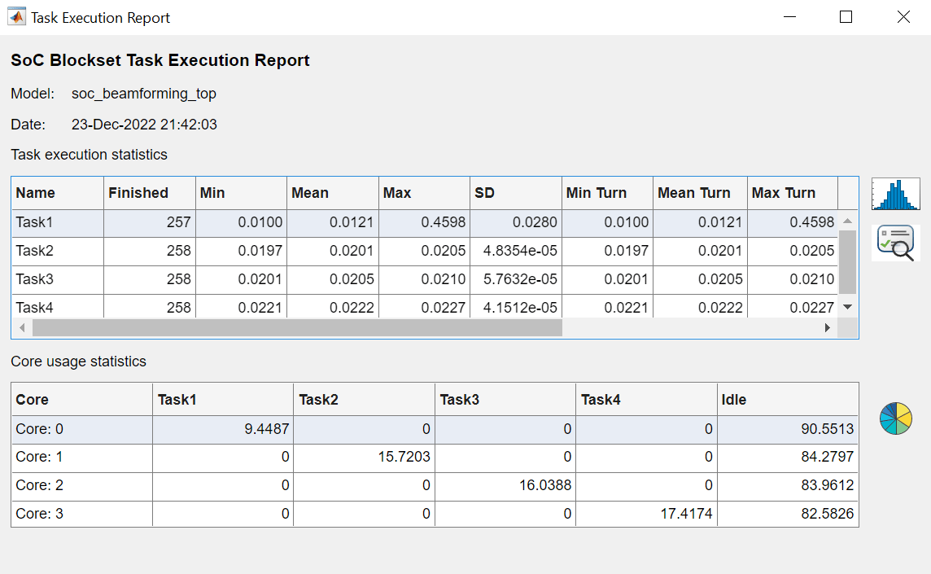The height and width of the screenshot is (574, 931).
Task: Click the vertical scrollbar thumb
Action: [847, 261]
